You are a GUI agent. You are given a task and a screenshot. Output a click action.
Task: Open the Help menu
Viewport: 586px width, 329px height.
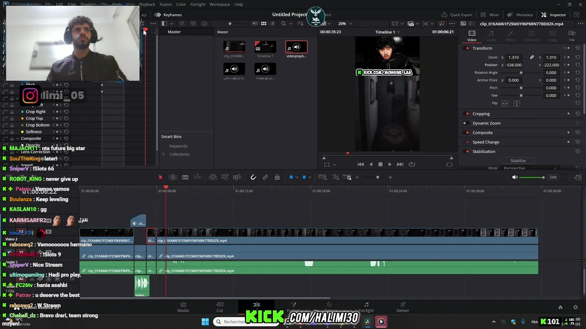[x=239, y=4]
